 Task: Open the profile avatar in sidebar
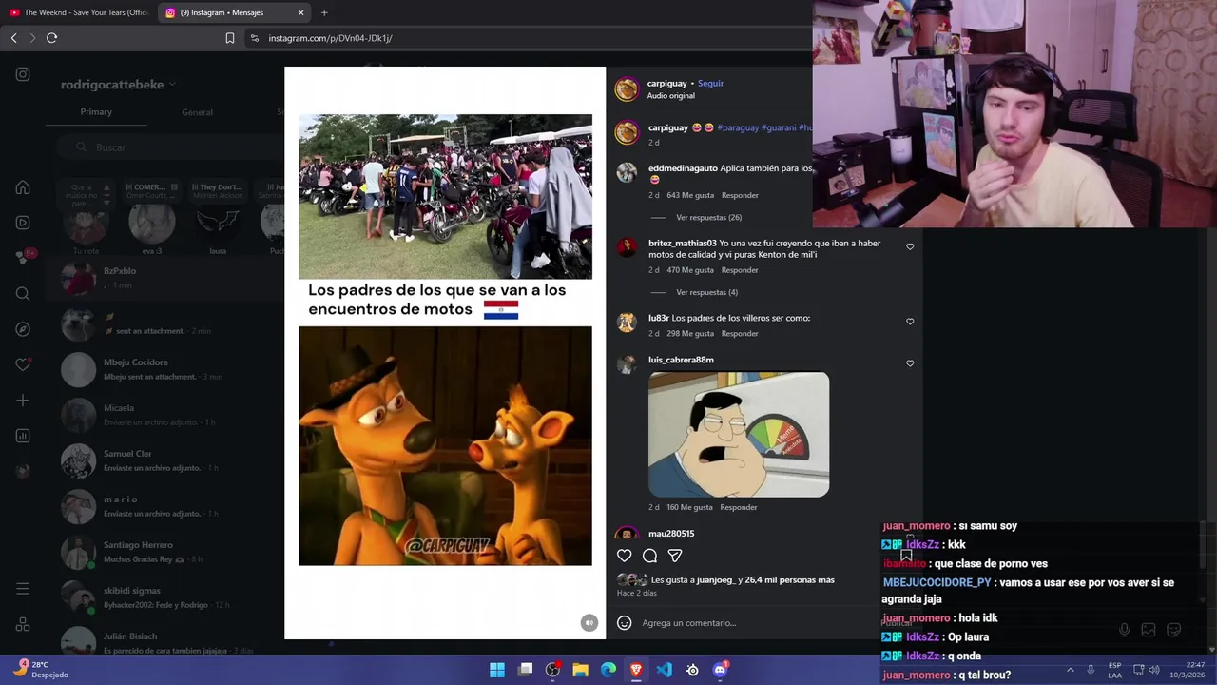23,471
